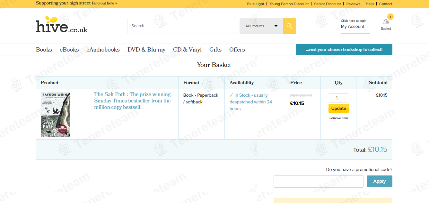This screenshot has width=429, height=203.
Task: Click the Price column header
Action: [296, 83]
